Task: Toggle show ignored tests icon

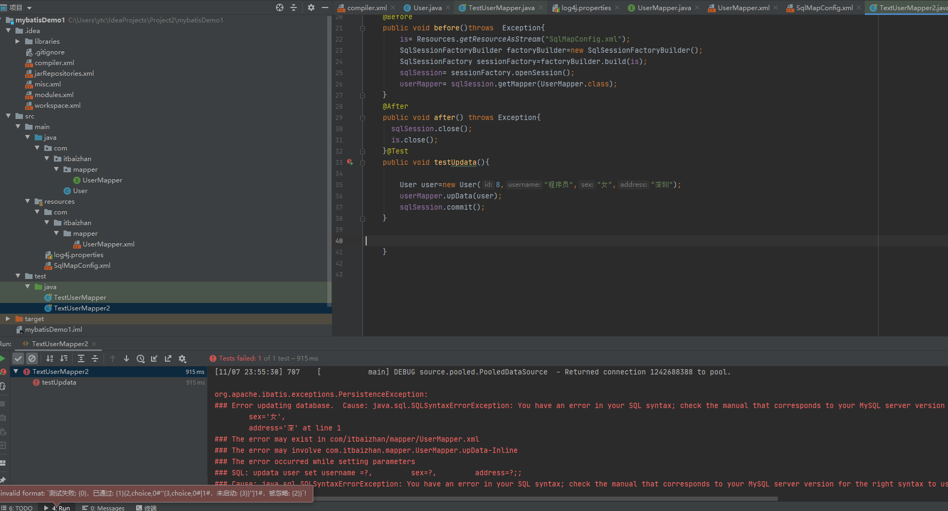Action: pyautogui.click(x=32, y=358)
